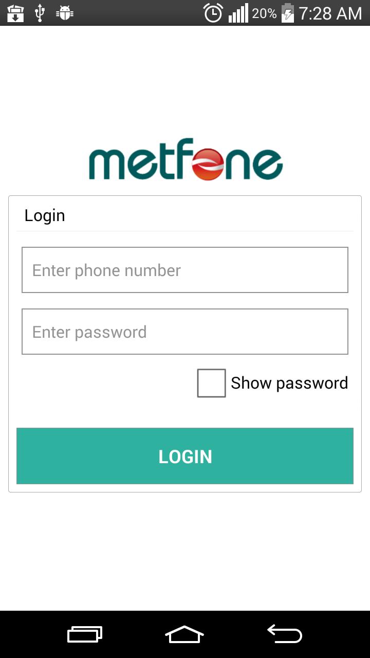370x658 pixels.
Task: Tap the Login heading text
Action: 45,215
